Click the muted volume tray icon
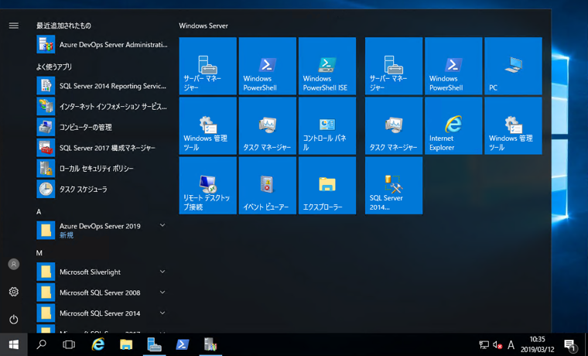This screenshot has height=356, width=588. pos(497,344)
